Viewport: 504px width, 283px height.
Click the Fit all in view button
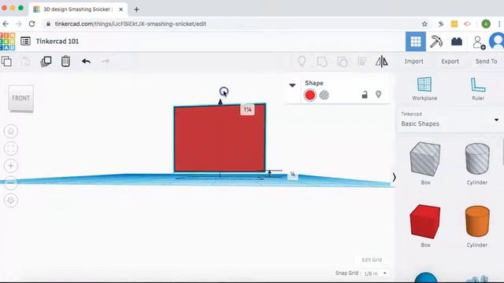(x=11, y=149)
